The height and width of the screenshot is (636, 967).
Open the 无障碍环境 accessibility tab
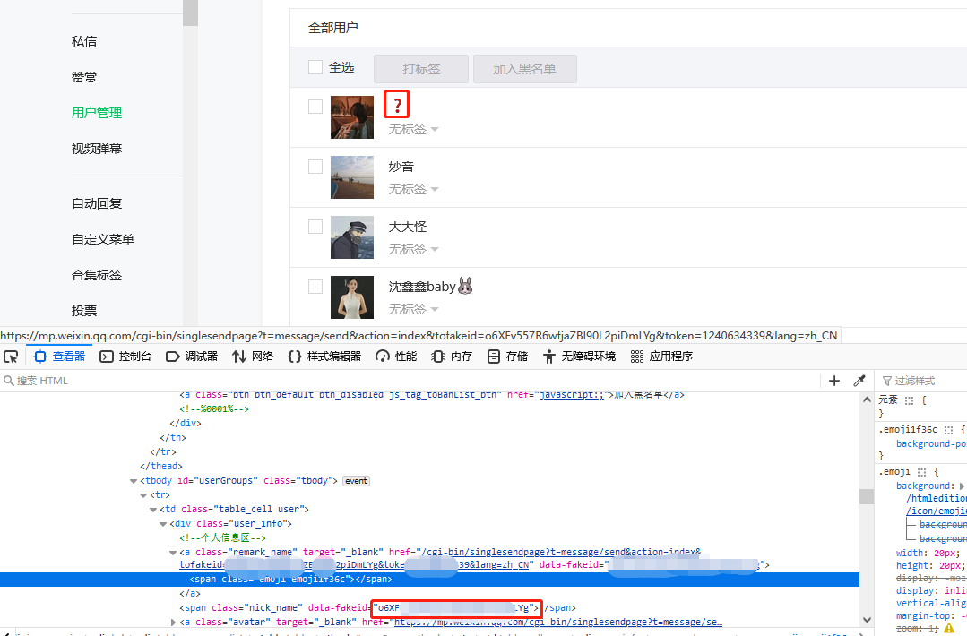pyautogui.click(x=579, y=357)
